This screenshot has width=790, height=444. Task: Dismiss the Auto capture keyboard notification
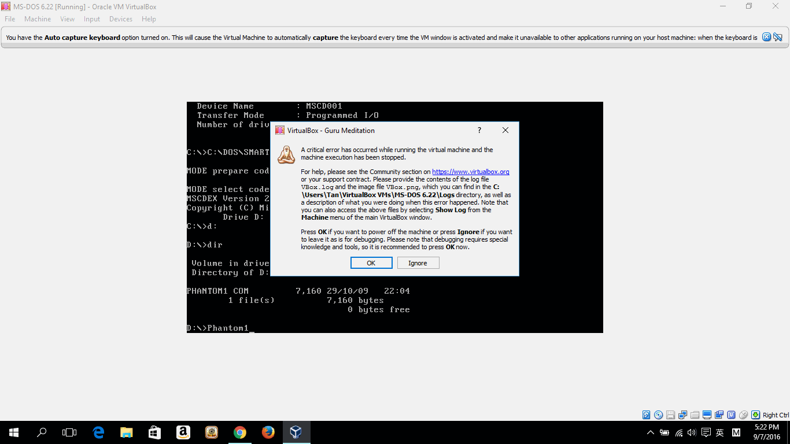[x=767, y=37]
